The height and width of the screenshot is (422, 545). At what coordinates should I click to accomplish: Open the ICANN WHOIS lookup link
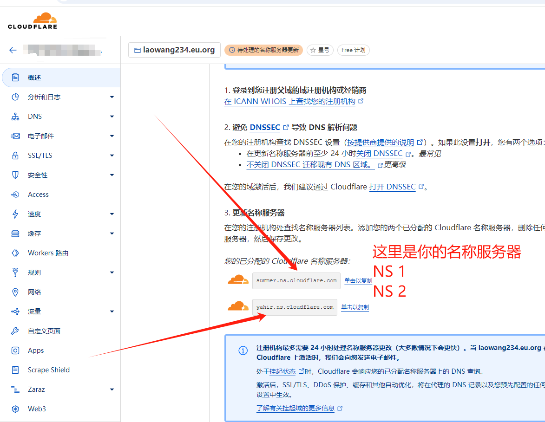[289, 101]
